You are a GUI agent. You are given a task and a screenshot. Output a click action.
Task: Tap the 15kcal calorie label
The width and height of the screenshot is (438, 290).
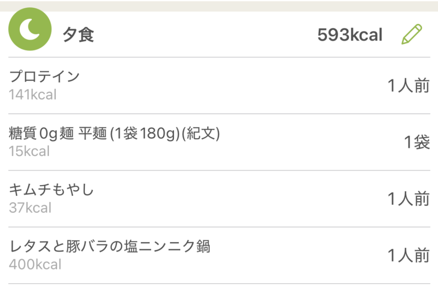coord(29,151)
